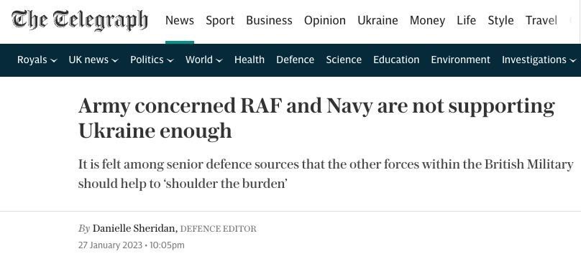Select Opinion in top navigation
Screen dimensions: 581x264
click(324, 20)
